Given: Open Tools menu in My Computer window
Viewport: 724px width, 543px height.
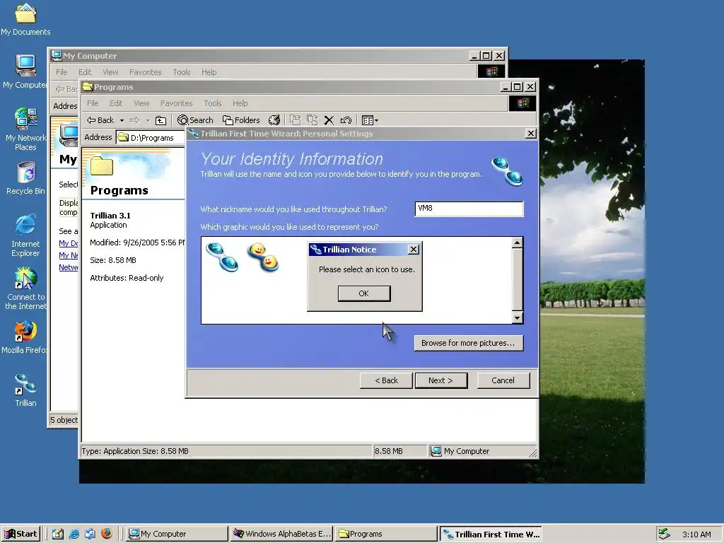Looking at the screenshot, I should point(182,72).
